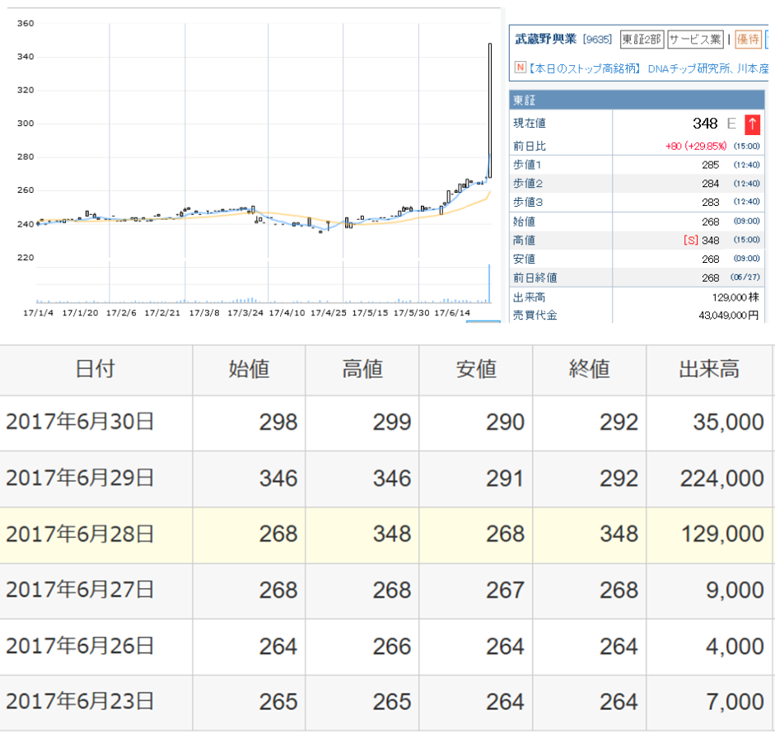
Task: Open the DNAチップ研究所 link
Action: click(689, 69)
